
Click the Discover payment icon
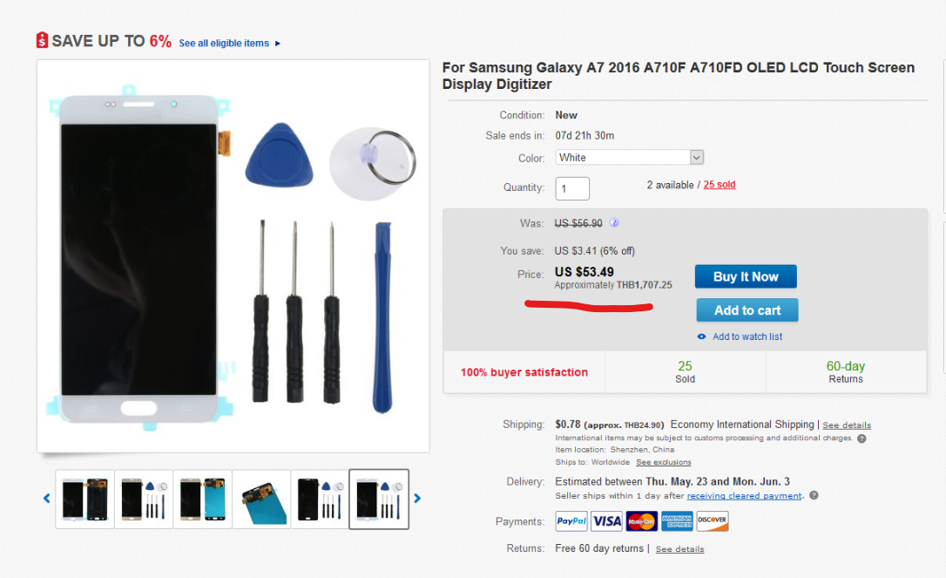click(713, 520)
